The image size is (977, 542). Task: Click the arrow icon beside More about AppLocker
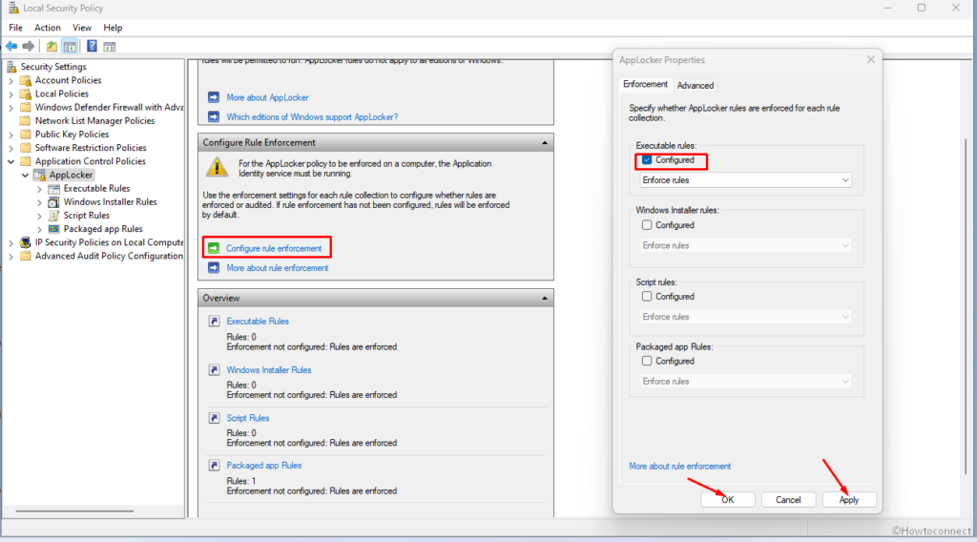(x=214, y=97)
